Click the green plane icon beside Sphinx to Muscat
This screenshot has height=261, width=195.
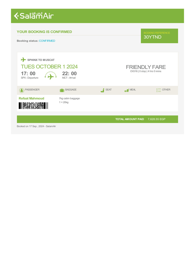coord(23,60)
